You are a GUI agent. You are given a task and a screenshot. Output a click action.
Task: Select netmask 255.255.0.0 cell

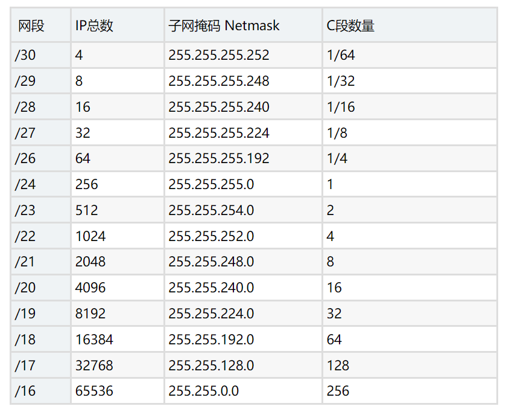(243, 391)
